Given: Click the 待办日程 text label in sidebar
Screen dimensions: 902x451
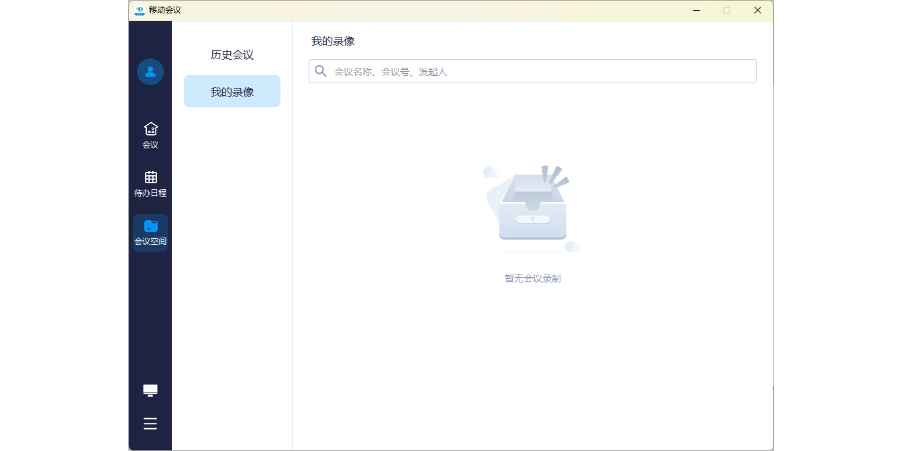Looking at the screenshot, I should [x=150, y=193].
